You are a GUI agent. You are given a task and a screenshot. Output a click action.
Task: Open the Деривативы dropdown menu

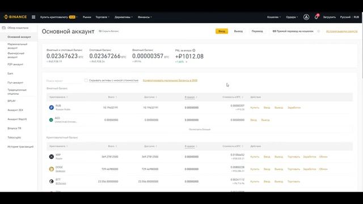click(x=124, y=17)
